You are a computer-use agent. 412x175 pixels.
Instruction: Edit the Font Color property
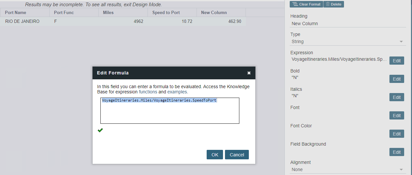tap(396, 134)
